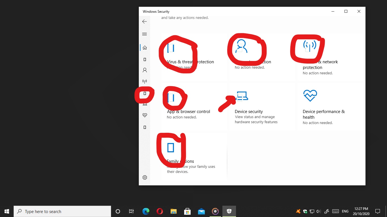Open the Device security laptop icon in the sidebar
387x217 pixels.
pos(145,104)
